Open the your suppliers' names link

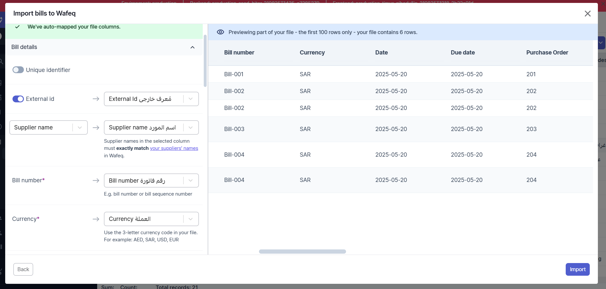(174, 148)
